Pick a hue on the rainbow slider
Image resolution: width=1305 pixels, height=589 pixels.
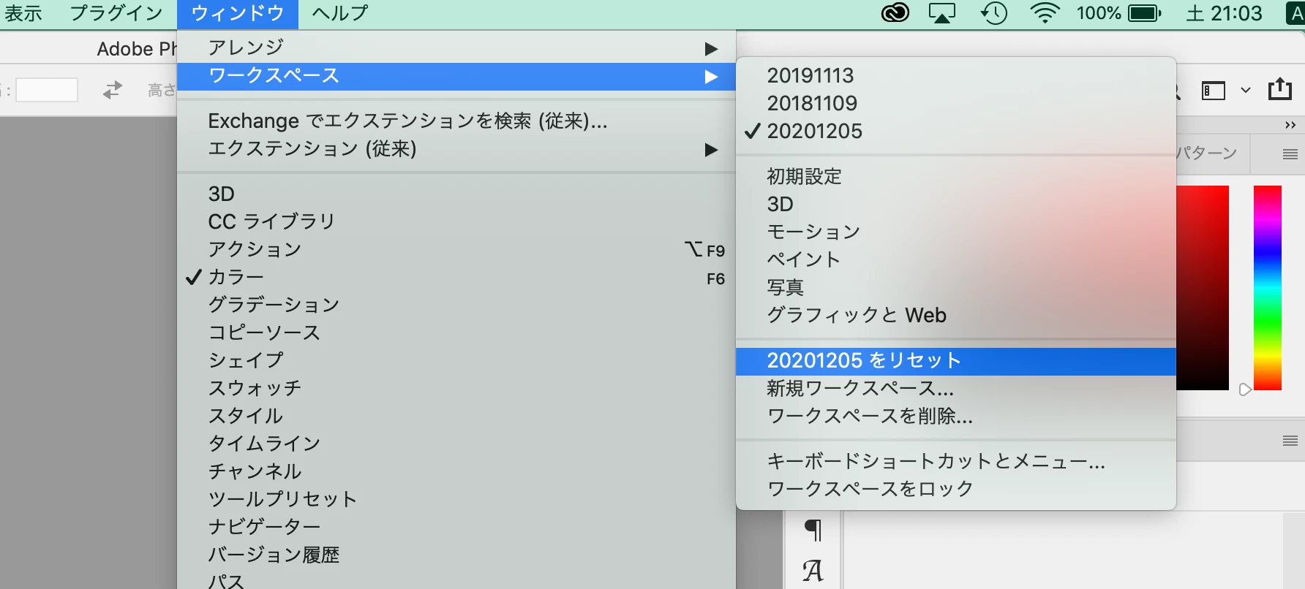[x=1268, y=288]
